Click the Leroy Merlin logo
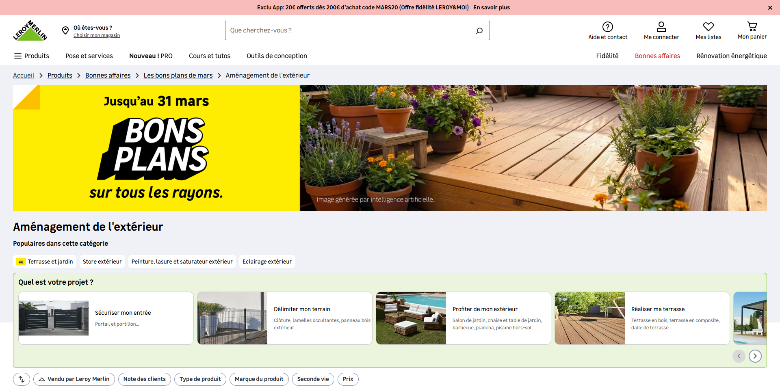 pos(30,30)
